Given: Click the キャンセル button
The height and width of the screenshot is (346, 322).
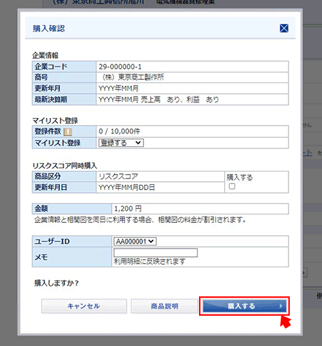Looking at the screenshot, I should pyautogui.click(x=84, y=306).
